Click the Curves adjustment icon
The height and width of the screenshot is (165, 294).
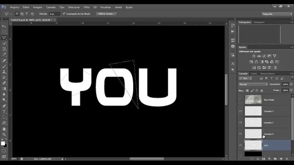[264, 56]
